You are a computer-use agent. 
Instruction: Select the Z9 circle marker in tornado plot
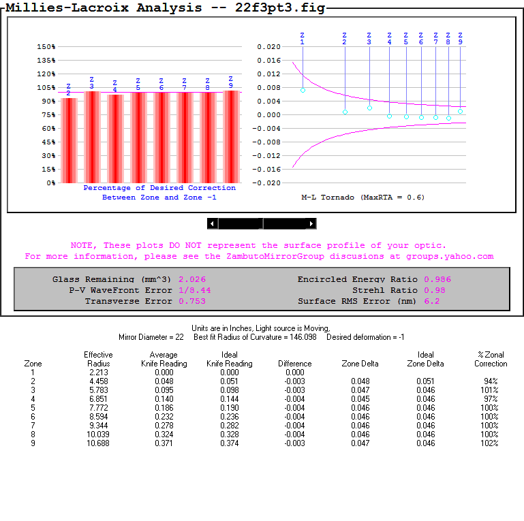461,111
